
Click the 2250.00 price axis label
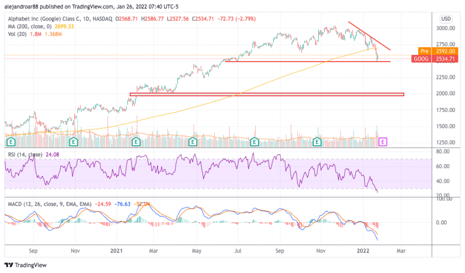(x=445, y=77)
